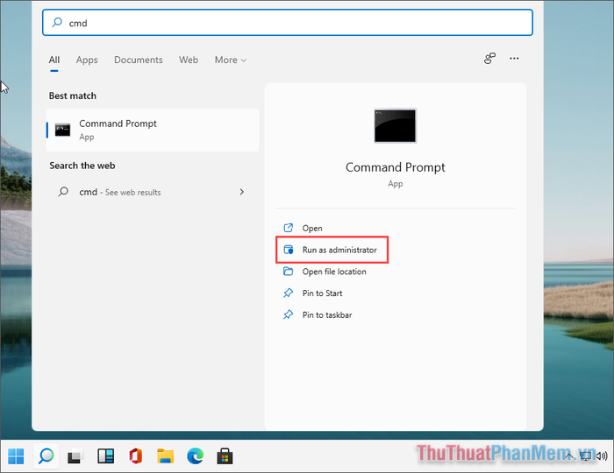Open Widgets from the taskbar
614x473 pixels.
click(106, 455)
